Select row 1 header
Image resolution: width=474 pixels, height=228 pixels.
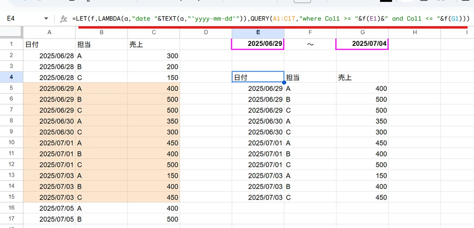click(11, 44)
